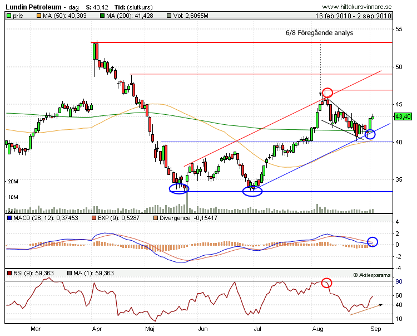Click the 50 price axis label

pyautogui.click(x=399, y=67)
